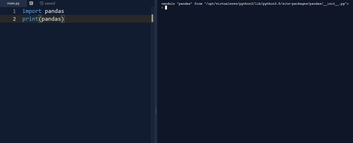Select line number 2 in the gutter
Screen dimensions: 353x143
(x=14, y=19)
